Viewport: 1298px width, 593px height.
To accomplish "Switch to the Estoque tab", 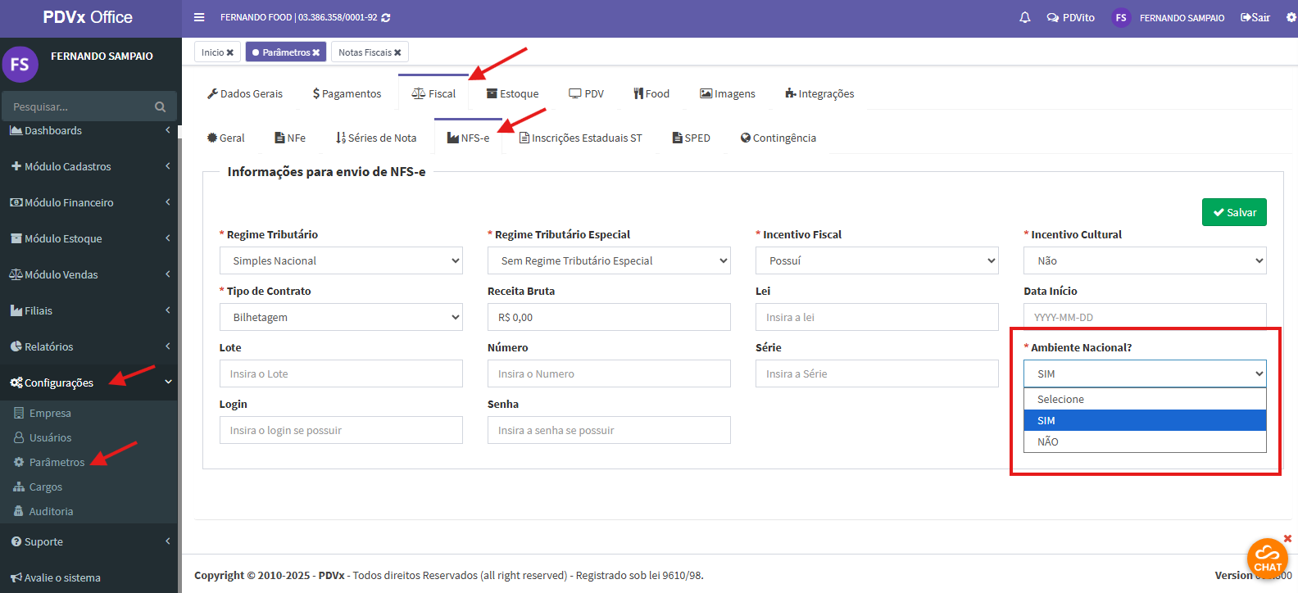I will [512, 93].
